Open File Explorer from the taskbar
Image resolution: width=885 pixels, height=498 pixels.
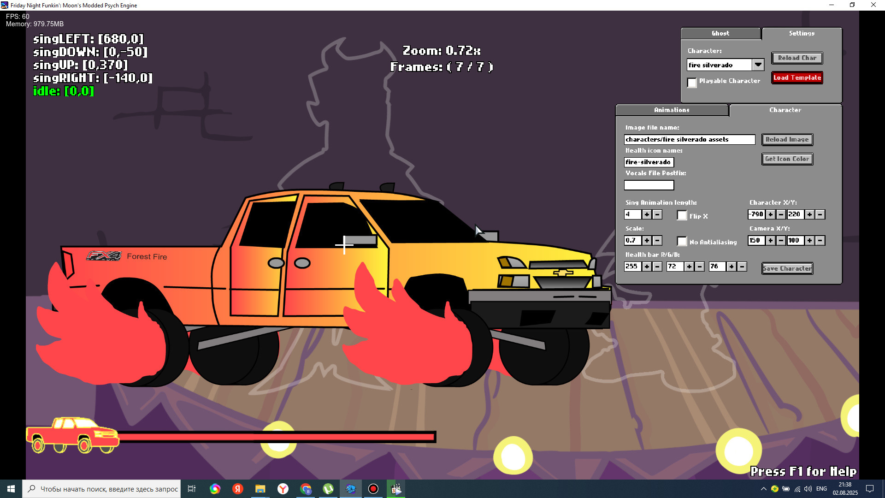(260, 489)
